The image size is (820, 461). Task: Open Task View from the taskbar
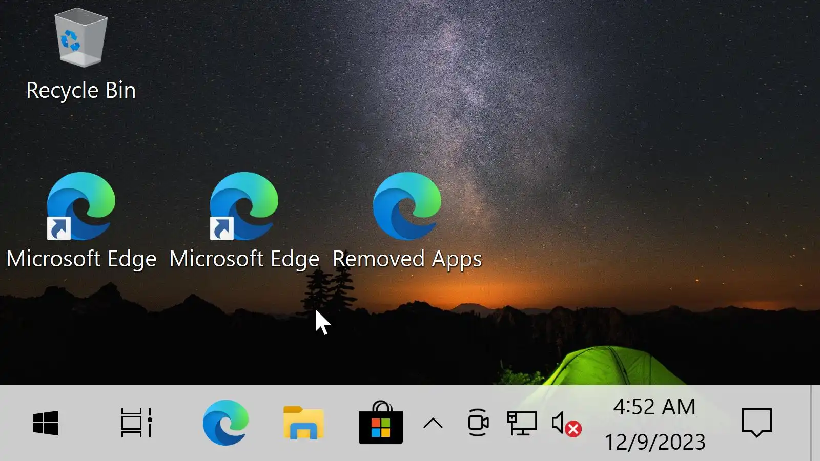point(136,423)
